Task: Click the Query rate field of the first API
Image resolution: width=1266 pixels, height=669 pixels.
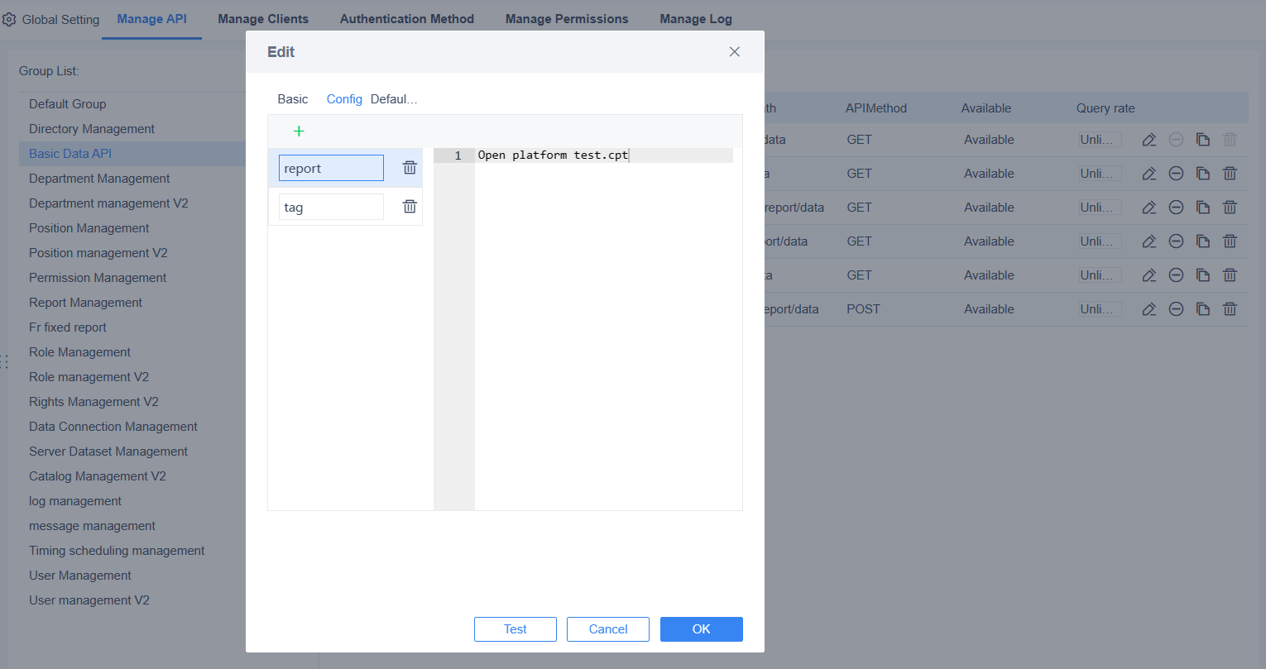Action: [x=1099, y=139]
